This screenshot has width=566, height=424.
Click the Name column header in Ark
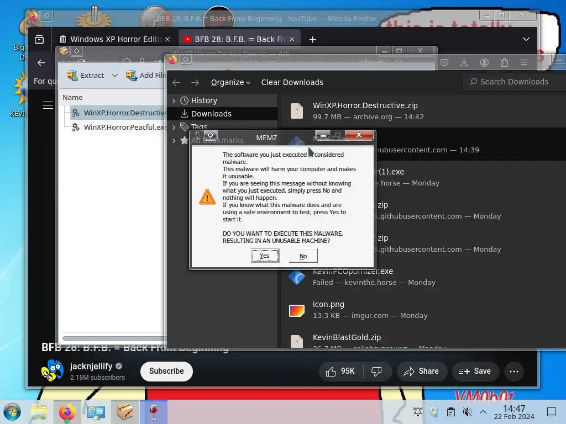(x=72, y=97)
